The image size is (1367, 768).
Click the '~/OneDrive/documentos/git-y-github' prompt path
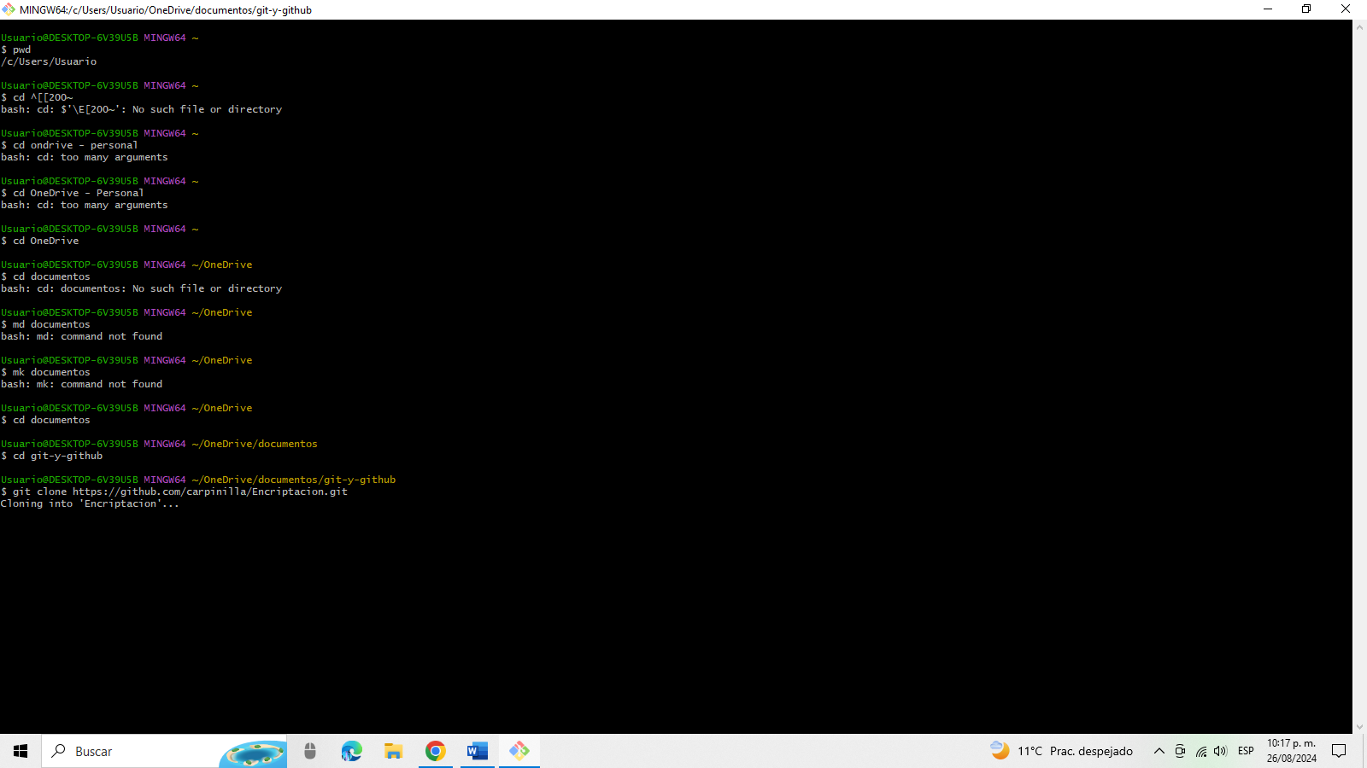[294, 480]
